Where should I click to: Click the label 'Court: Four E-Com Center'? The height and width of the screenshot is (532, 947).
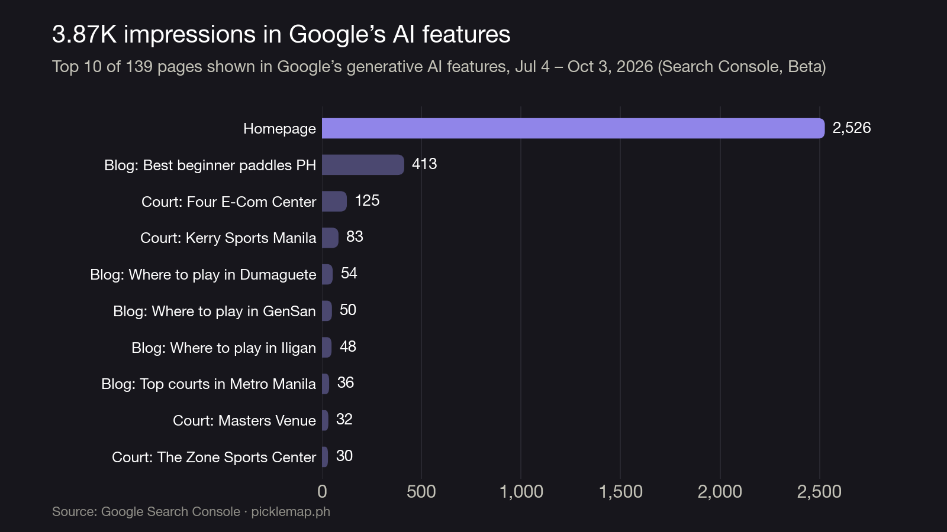228,202
